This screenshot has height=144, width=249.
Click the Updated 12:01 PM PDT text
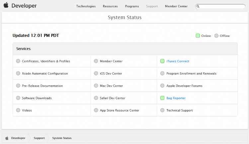(36, 36)
